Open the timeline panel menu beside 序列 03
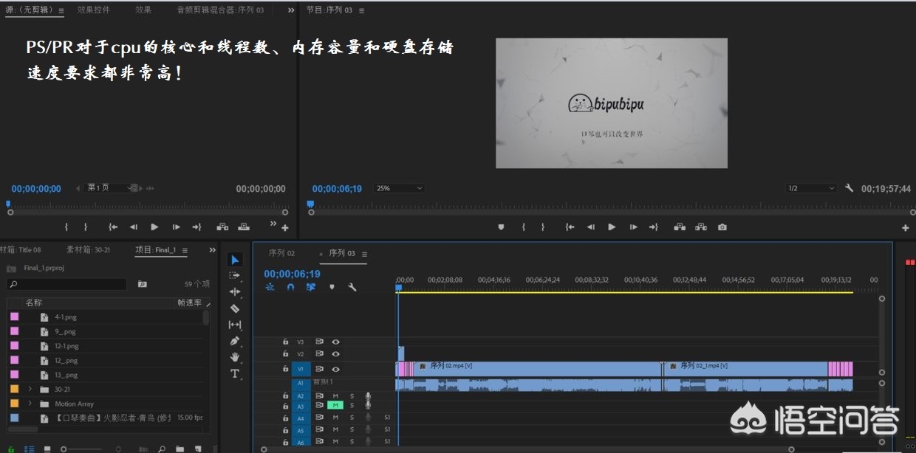 point(364,254)
